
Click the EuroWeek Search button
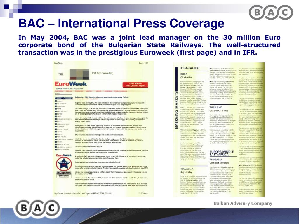pyautogui.click(x=59, y=98)
